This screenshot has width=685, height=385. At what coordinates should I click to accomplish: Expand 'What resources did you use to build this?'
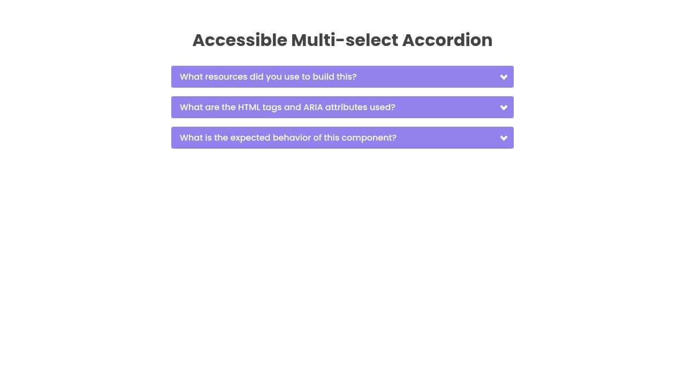click(x=342, y=77)
